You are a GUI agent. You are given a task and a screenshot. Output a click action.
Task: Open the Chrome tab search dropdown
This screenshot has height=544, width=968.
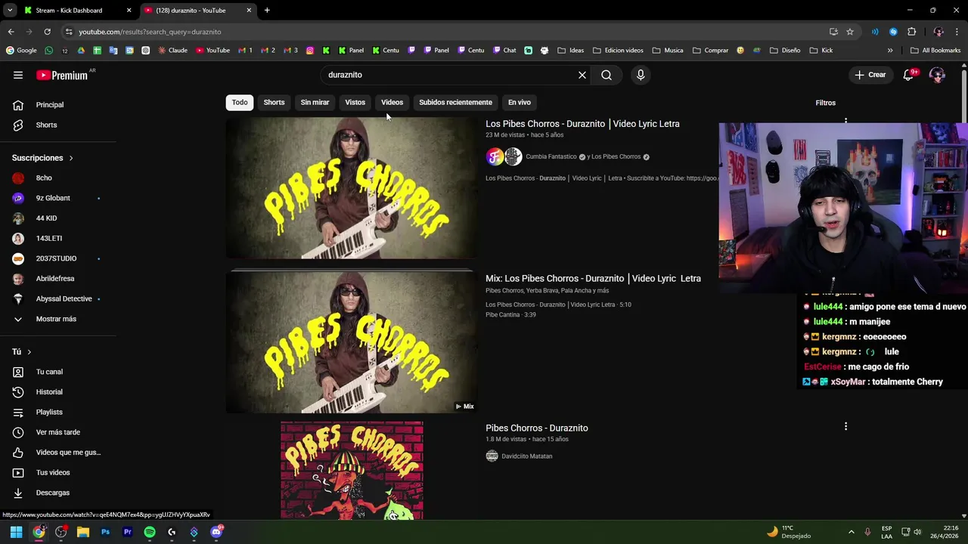click(x=10, y=11)
